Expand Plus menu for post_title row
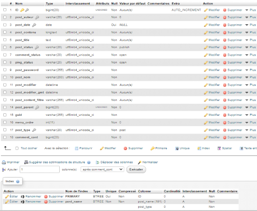 click(250, 40)
